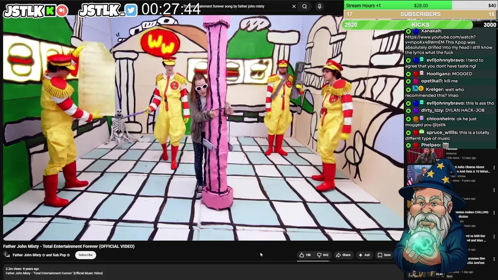Click the green Kick badge next to spruce_willis
Screen dimensions: 498x280
click(408, 133)
